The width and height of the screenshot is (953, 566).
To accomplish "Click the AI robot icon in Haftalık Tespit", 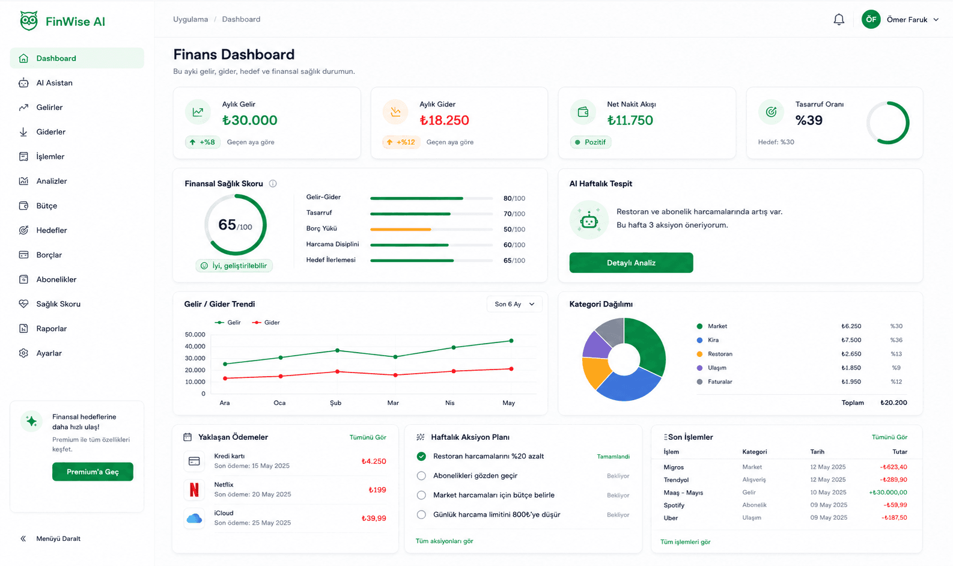I will [x=589, y=221].
